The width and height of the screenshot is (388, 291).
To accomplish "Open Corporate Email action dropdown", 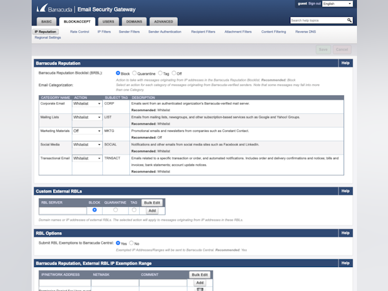I will [x=87, y=103].
